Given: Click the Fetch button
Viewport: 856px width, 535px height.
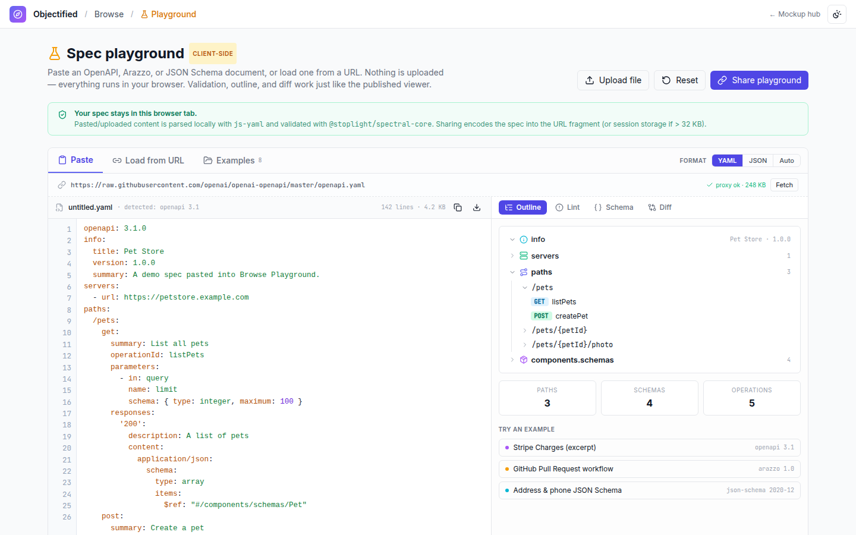Looking at the screenshot, I should click(x=784, y=185).
